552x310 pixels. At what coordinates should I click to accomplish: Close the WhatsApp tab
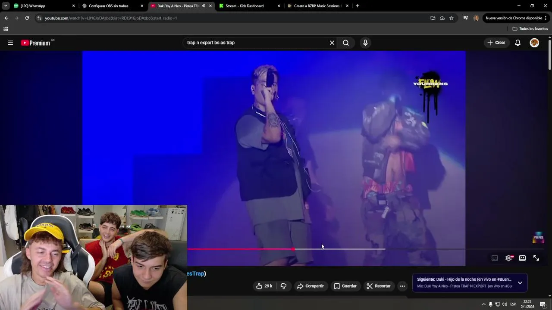point(73,6)
